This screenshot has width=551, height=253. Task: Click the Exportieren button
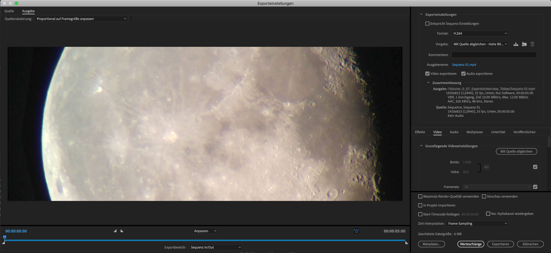500,244
